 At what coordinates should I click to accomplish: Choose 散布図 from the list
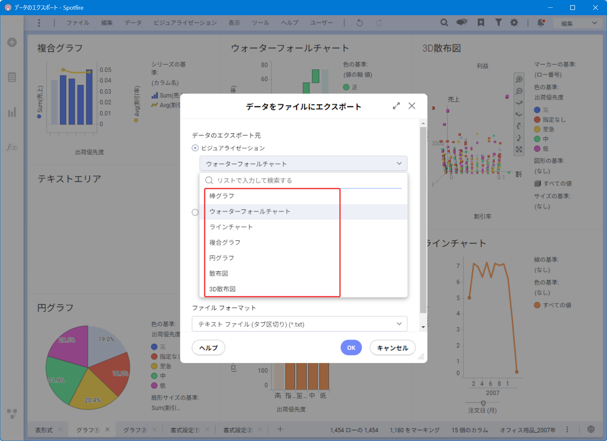click(303, 273)
